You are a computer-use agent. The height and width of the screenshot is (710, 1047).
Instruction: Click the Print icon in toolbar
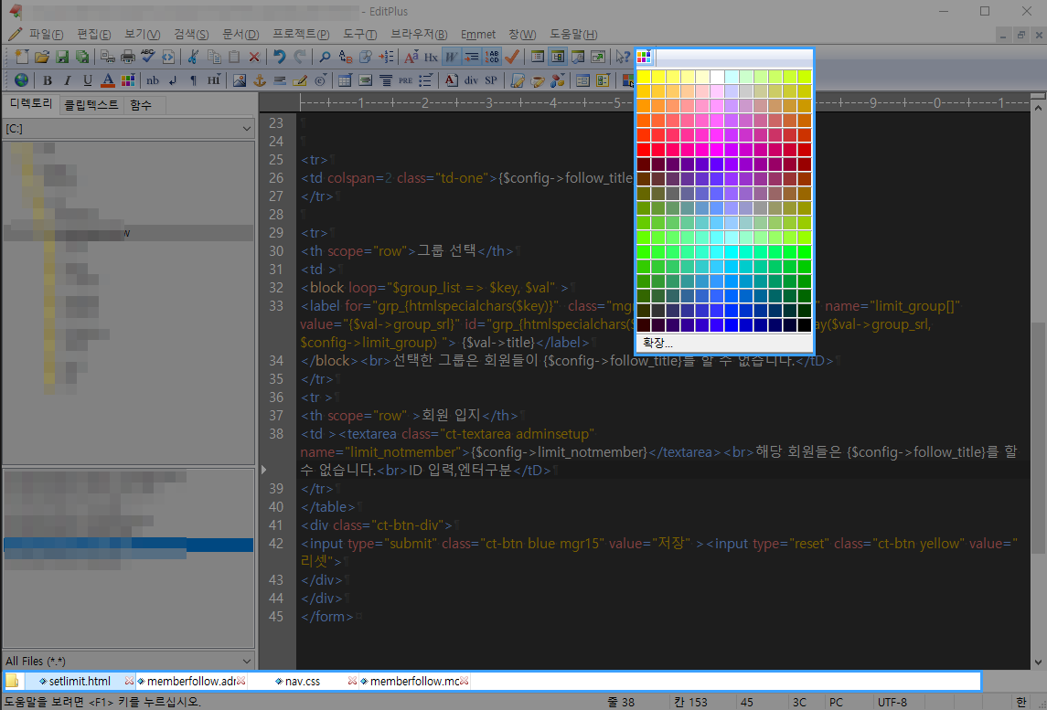pyautogui.click(x=128, y=57)
